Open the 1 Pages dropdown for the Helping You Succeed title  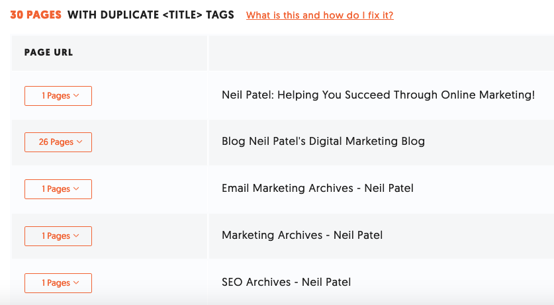[58, 96]
